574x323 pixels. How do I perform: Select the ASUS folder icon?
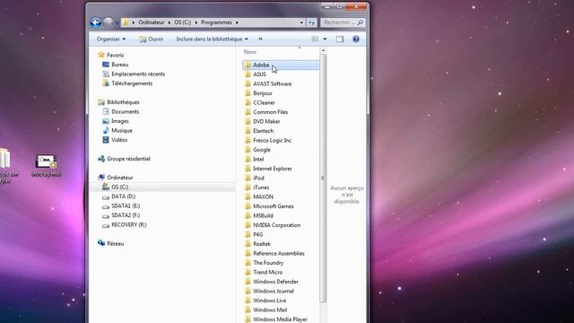[248, 74]
